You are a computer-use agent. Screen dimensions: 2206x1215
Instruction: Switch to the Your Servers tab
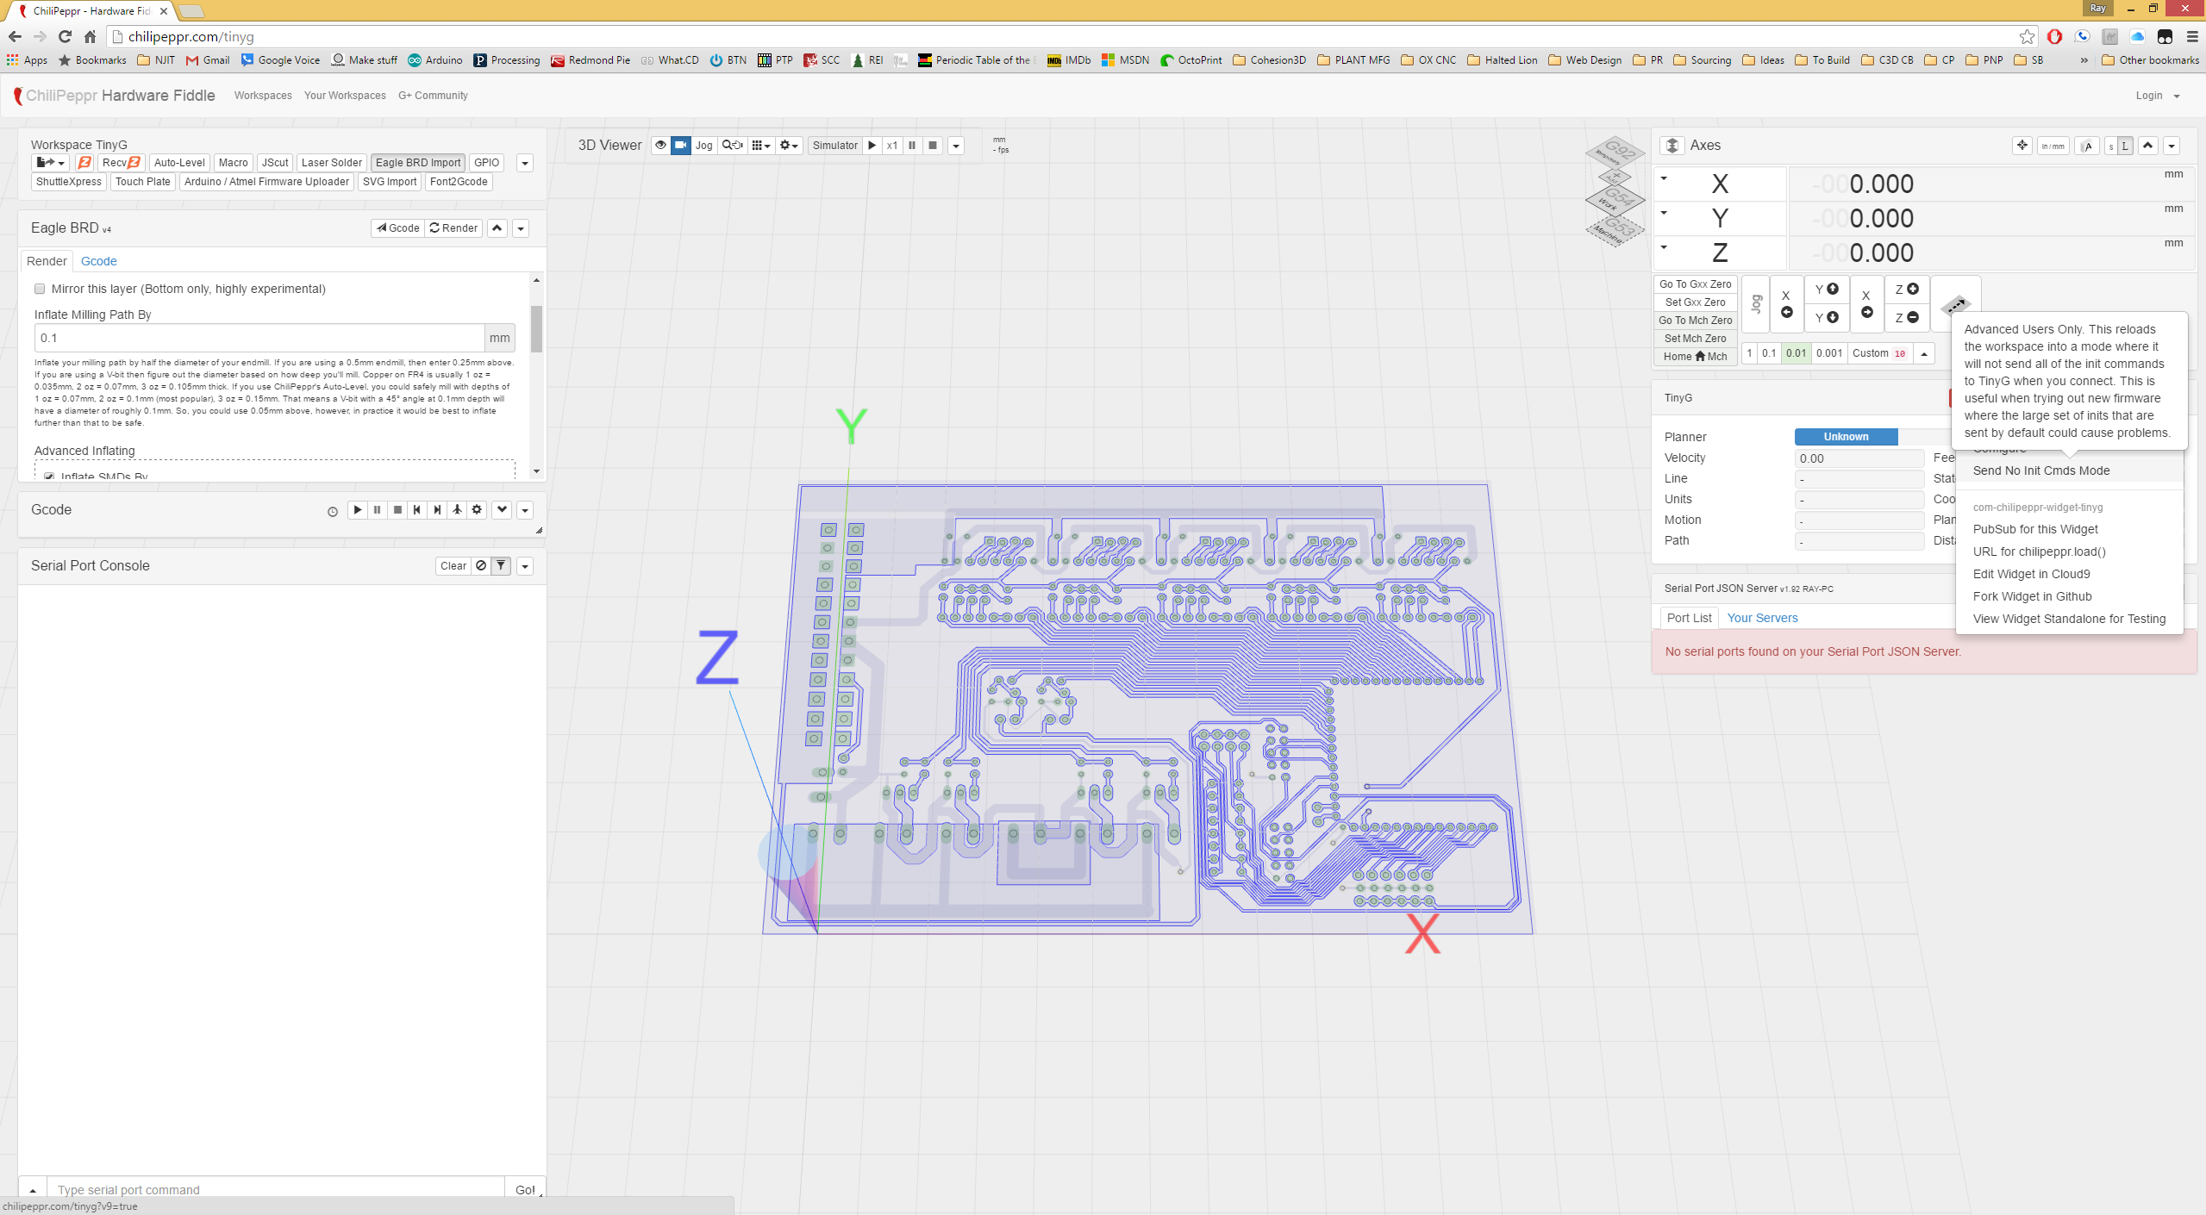point(1762,618)
